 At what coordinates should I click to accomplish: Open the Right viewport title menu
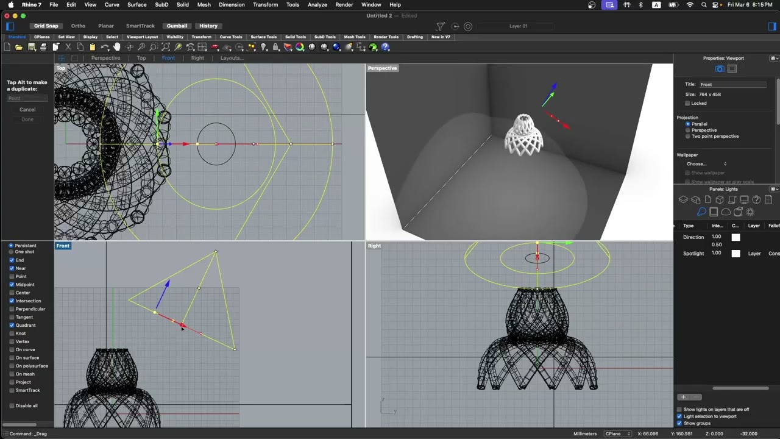(x=374, y=246)
